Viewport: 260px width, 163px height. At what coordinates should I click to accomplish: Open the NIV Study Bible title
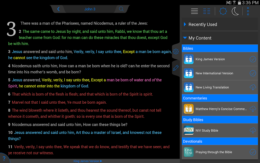point(207,131)
